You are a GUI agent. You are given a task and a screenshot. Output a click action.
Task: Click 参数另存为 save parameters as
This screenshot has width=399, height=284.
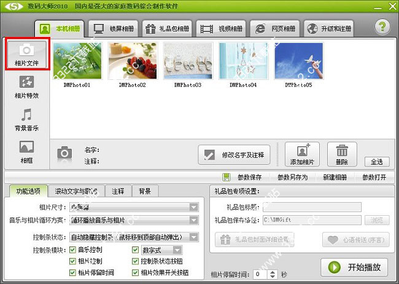[292, 177]
